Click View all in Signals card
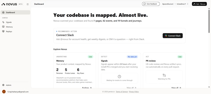This screenshot has height=94, width=211. click(131, 88)
